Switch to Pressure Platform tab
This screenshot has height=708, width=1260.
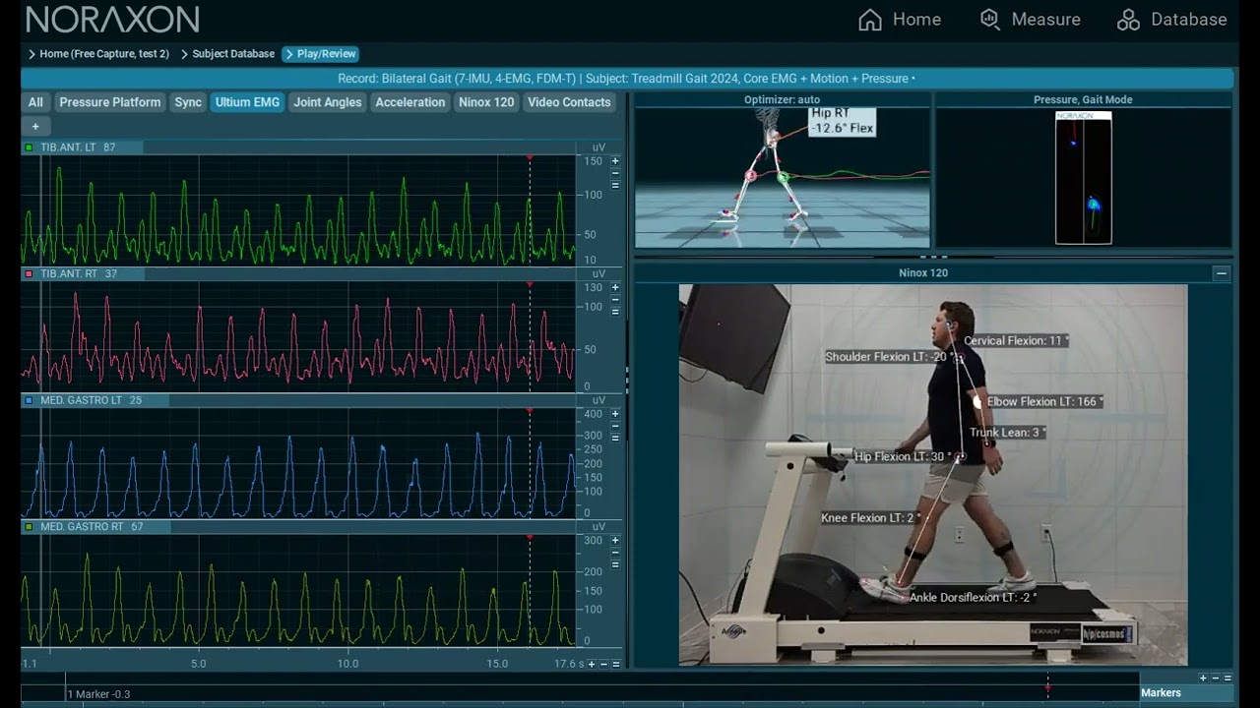(x=109, y=102)
